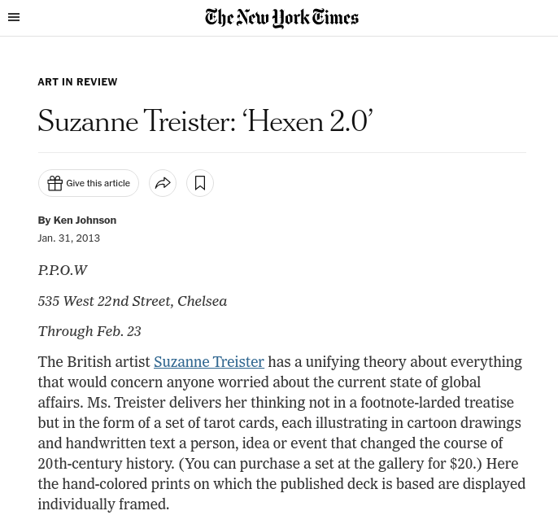
Task: Click the "By" byline prefix
Action: (44, 221)
